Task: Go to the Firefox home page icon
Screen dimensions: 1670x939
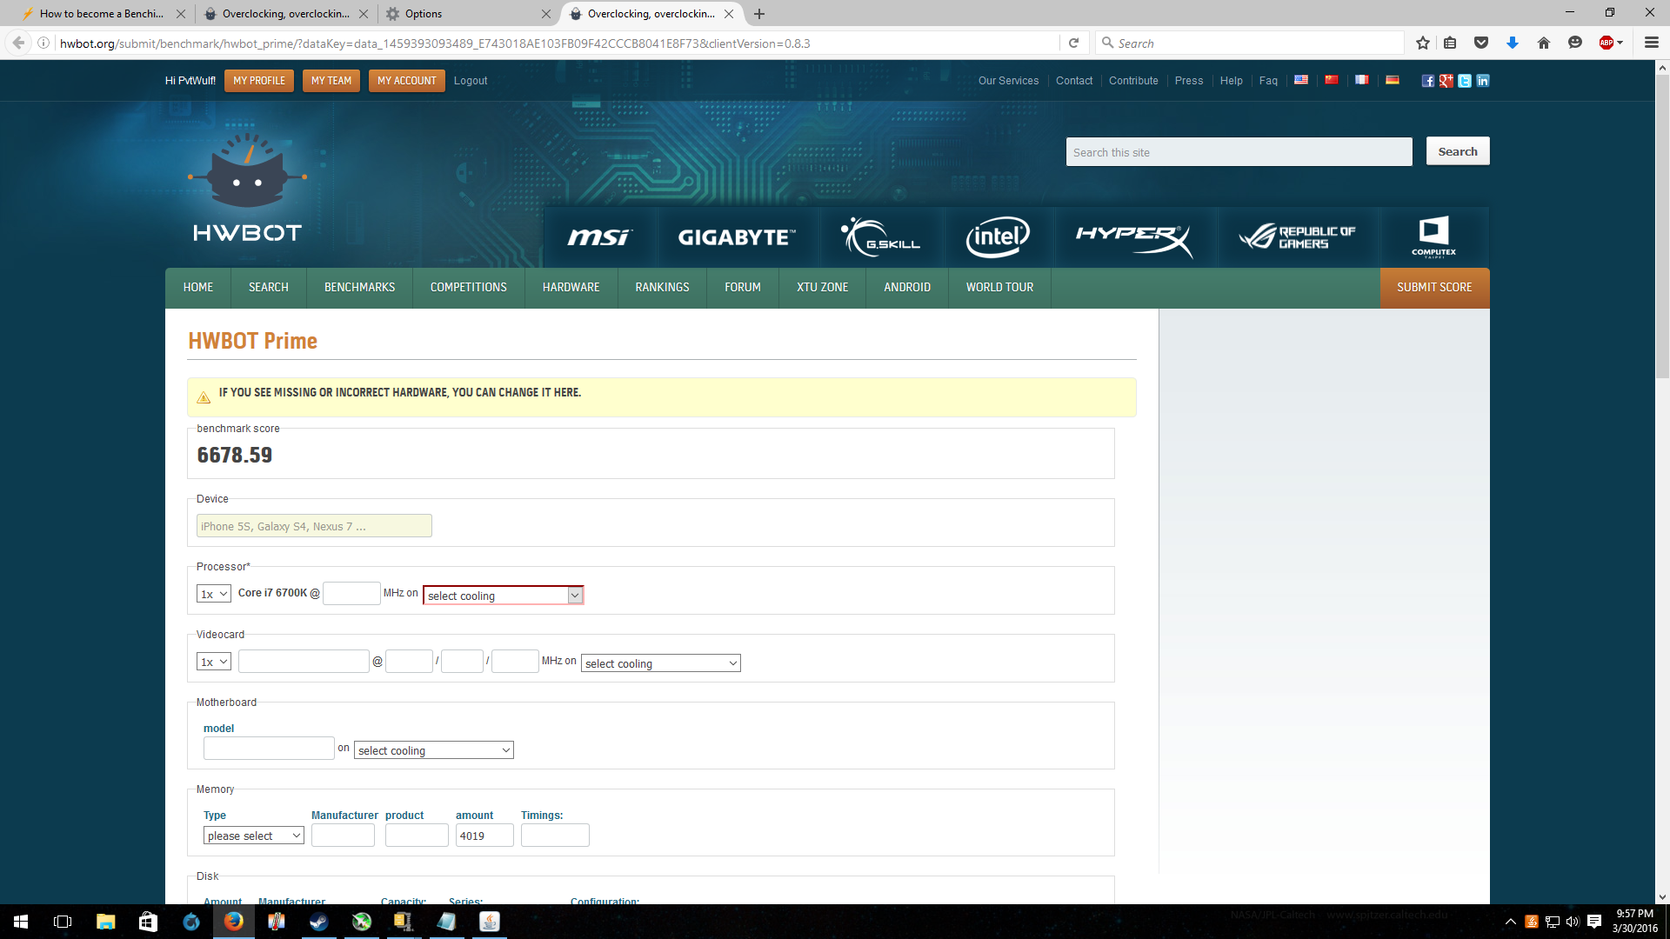Action: (1544, 43)
